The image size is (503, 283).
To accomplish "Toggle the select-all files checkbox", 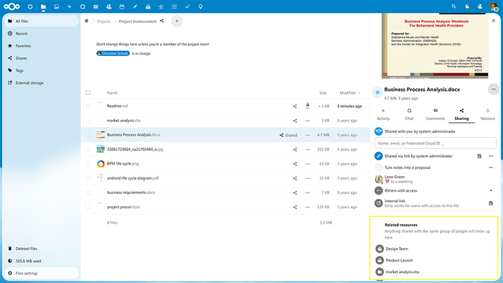I will [x=88, y=93].
